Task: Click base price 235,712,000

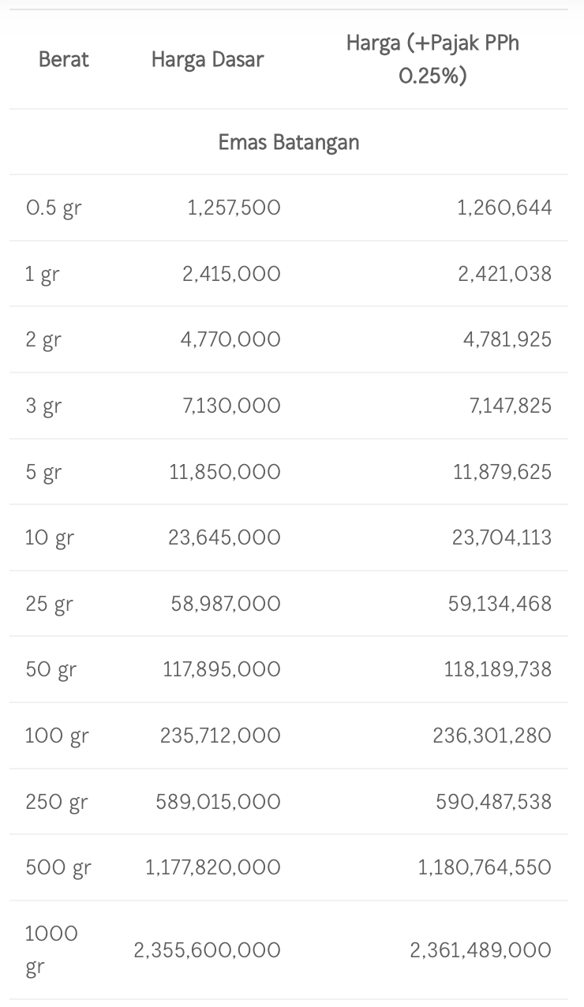Action: (x=220, y=736)
